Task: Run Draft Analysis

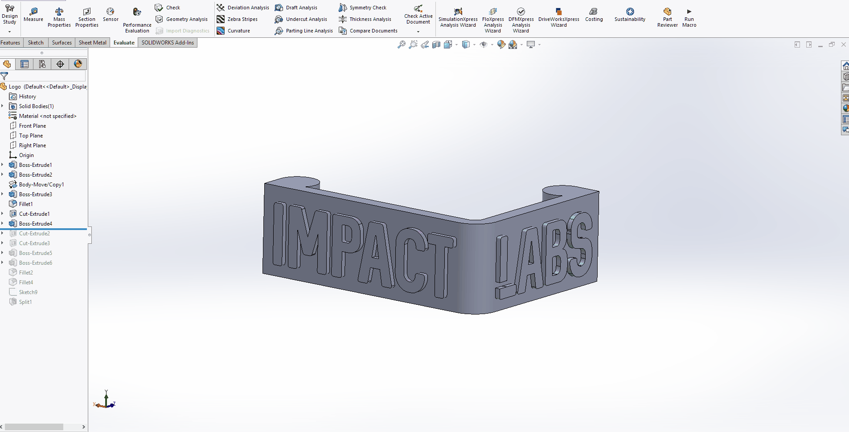Action: tap(296, 8)
